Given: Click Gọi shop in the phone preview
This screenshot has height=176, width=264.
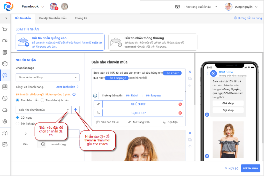Looking at the screenshot, I should coord(228,110).
